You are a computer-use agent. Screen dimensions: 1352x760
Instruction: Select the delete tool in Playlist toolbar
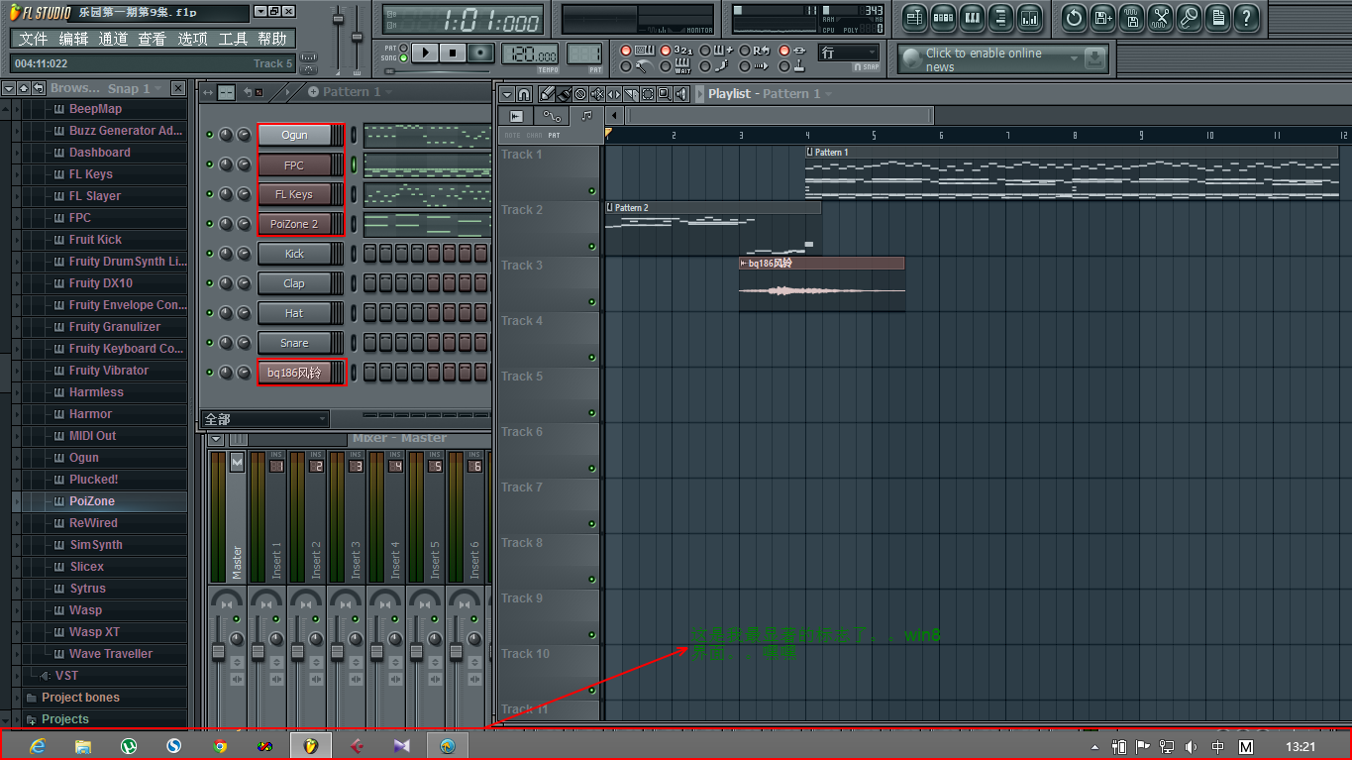pos(580,94)
